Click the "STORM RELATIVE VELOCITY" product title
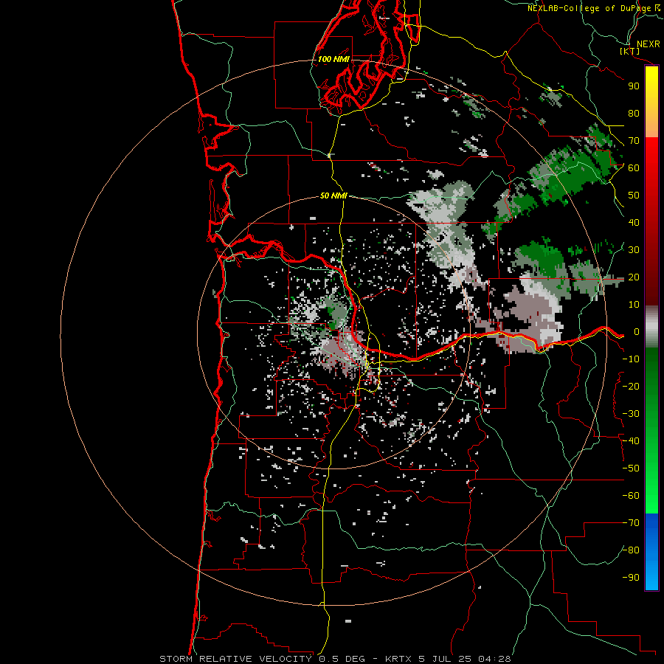 pos(235,659)
